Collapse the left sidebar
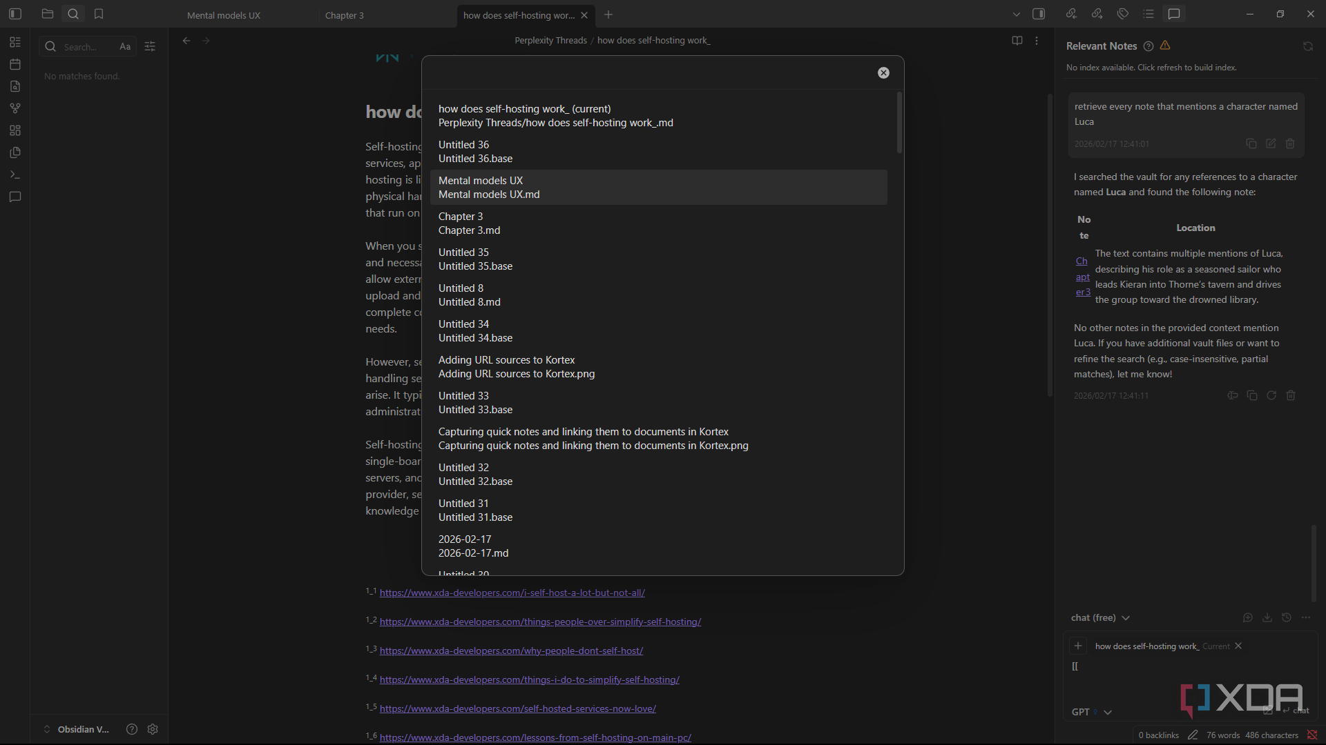The image size is (1326, 745). (15, 14)
